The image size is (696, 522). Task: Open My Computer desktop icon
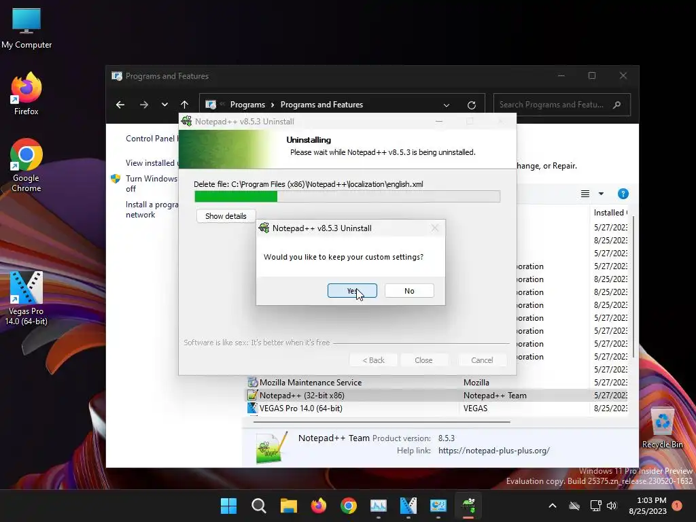click(27, 29)
